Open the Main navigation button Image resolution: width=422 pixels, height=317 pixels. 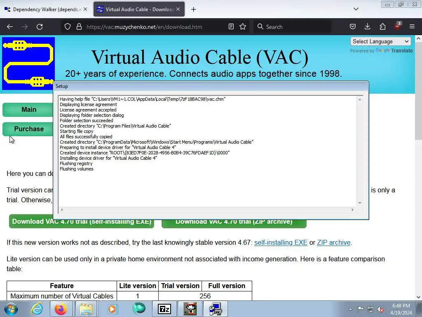[x=28, y=109]
